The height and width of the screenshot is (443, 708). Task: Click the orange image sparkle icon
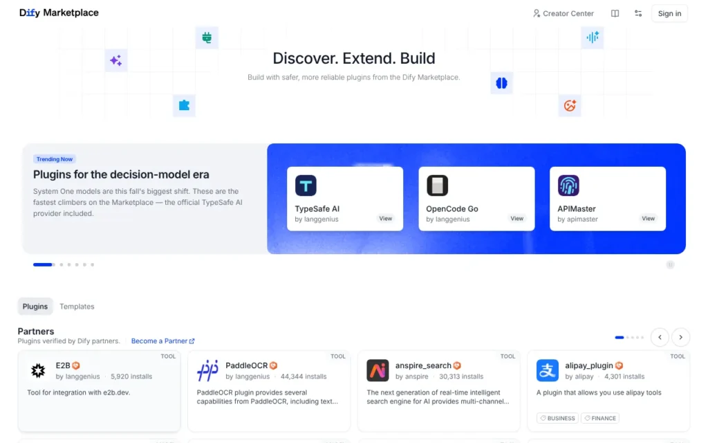click(570, 105)
